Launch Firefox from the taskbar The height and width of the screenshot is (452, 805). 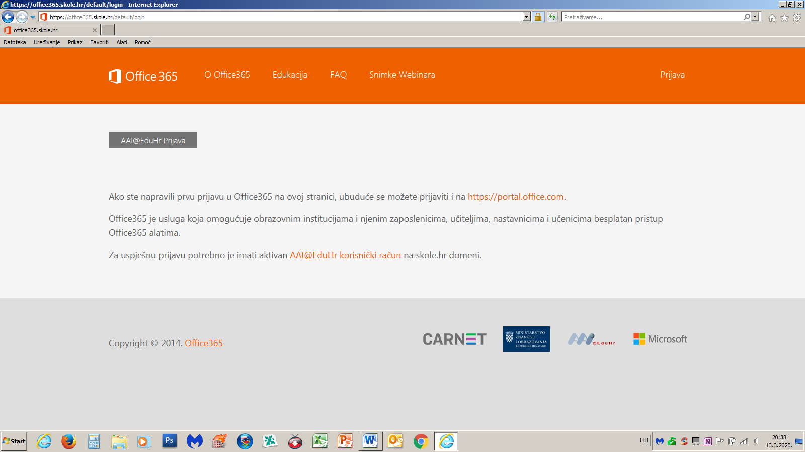coord(69,441)
